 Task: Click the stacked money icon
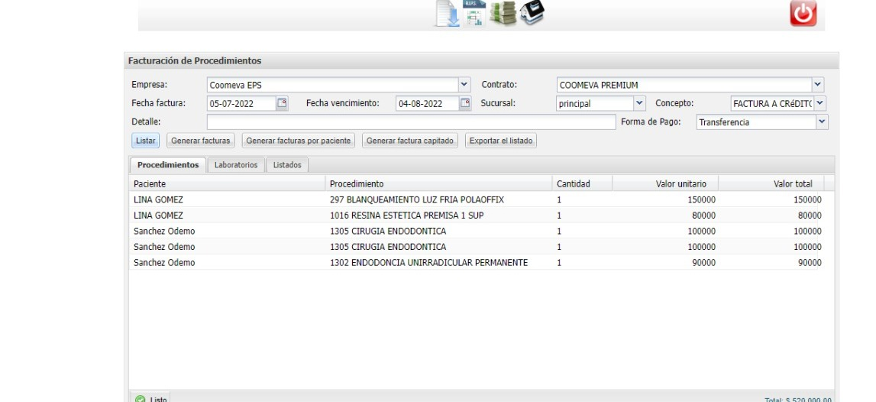(503, 13)
